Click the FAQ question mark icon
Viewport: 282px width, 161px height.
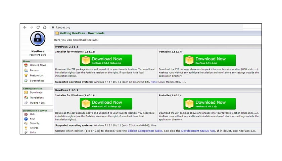[26, 119]
